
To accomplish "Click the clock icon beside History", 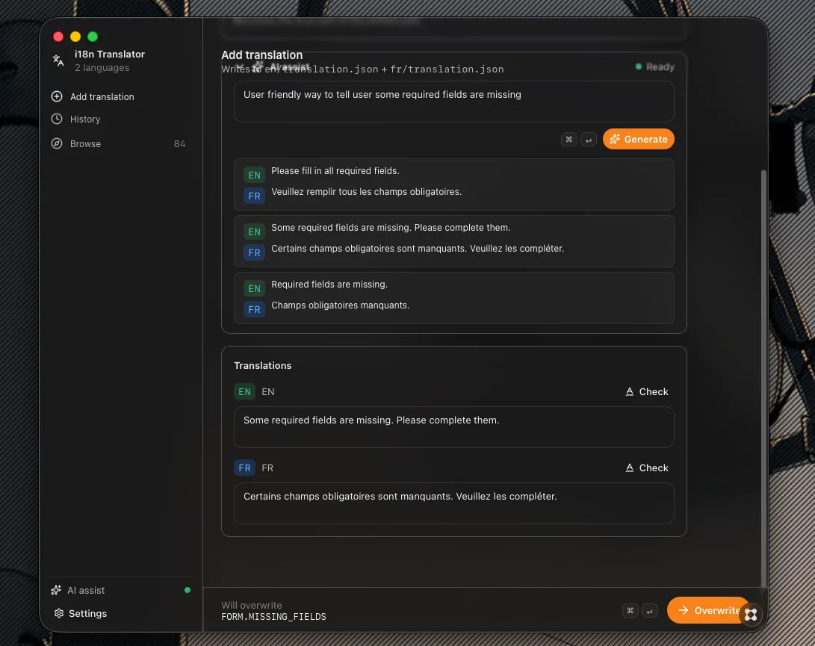I will pos(57,119).
